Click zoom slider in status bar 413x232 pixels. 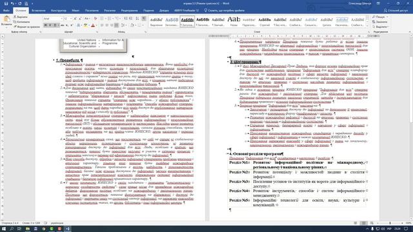390,223
